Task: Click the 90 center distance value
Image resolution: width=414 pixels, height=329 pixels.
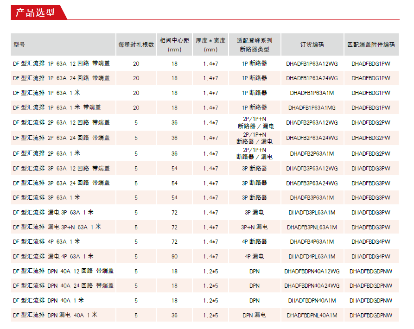Action: (x=174, y=256)
